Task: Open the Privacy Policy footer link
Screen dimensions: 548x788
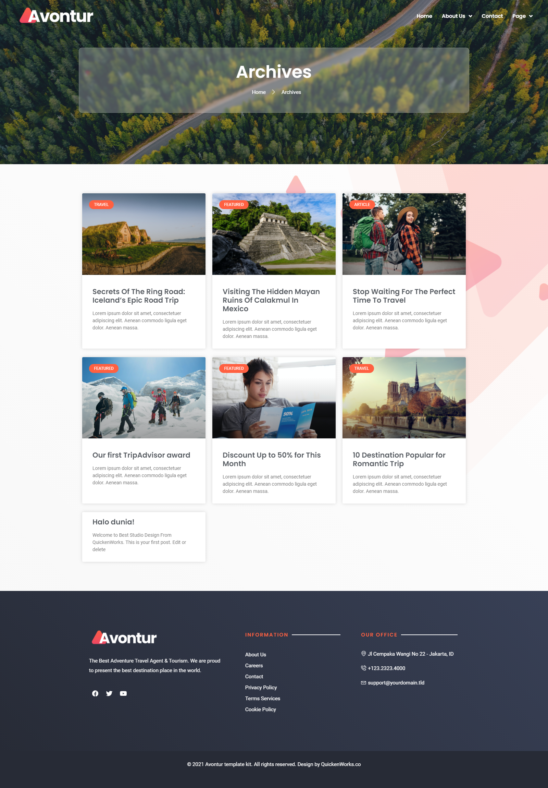Action: point(261,687)
